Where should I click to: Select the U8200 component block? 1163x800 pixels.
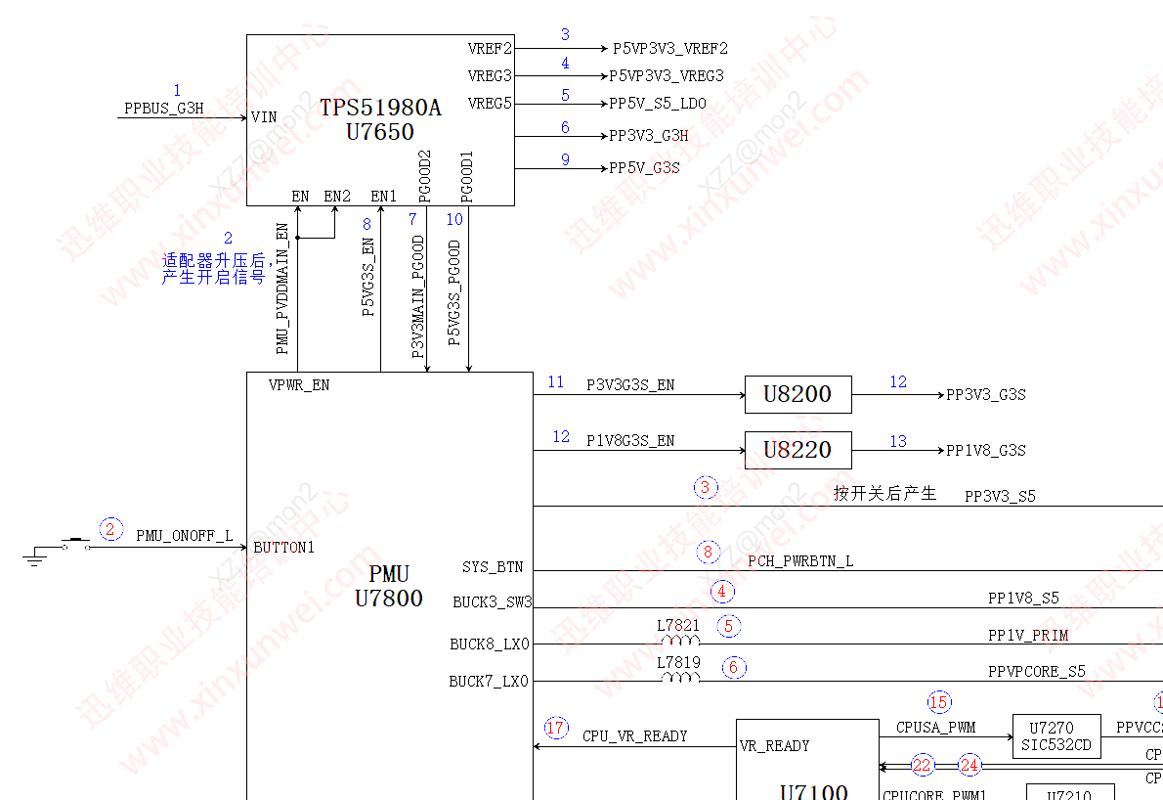[798, 394]
